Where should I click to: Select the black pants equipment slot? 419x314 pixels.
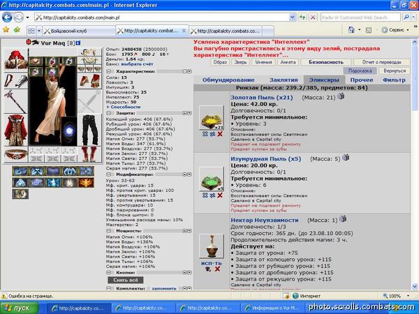tap(89, 130)
